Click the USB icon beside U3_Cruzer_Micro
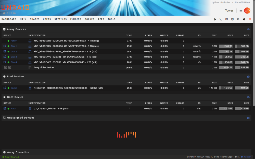The height and width of the screenshot is (159, 255). [30, 109]
